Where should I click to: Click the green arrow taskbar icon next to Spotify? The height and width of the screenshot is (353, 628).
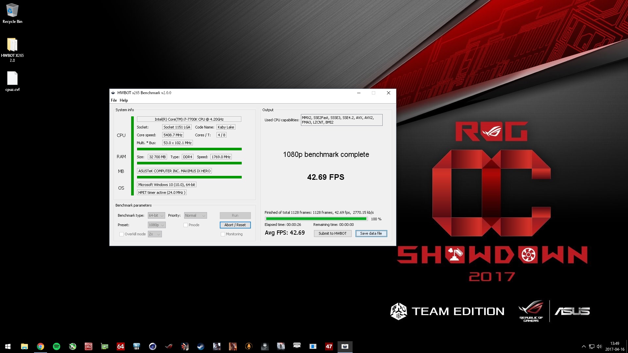72,346
